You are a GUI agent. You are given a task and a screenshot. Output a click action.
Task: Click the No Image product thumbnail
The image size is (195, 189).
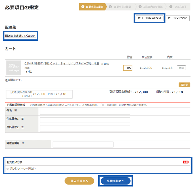(x=14, y=68)
